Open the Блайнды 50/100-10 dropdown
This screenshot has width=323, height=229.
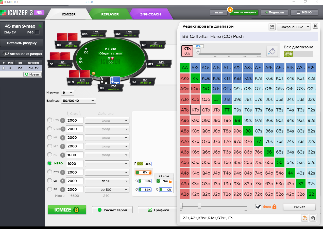click(78, 101)
